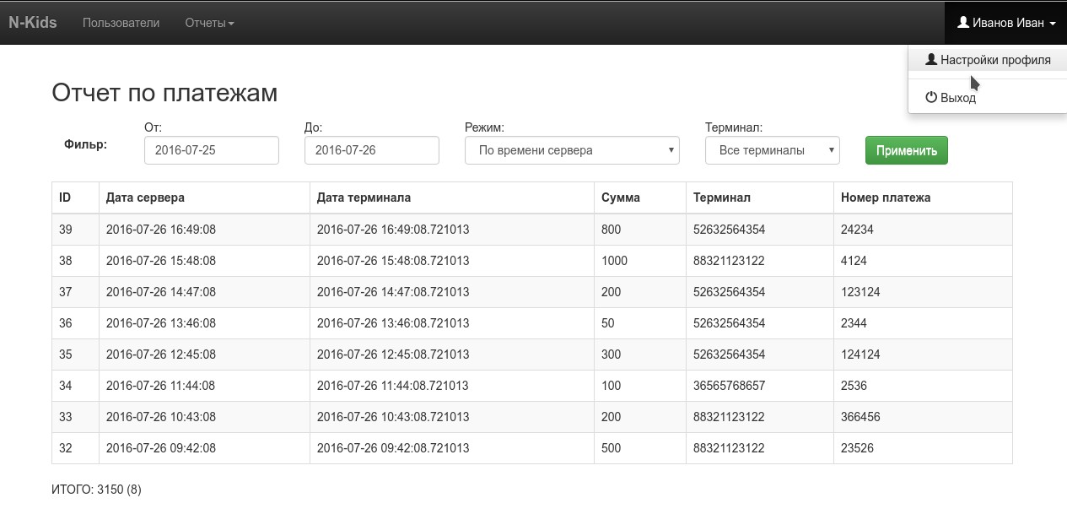Click the Сумма column header

pyautogui.click(x=621, y=198)
